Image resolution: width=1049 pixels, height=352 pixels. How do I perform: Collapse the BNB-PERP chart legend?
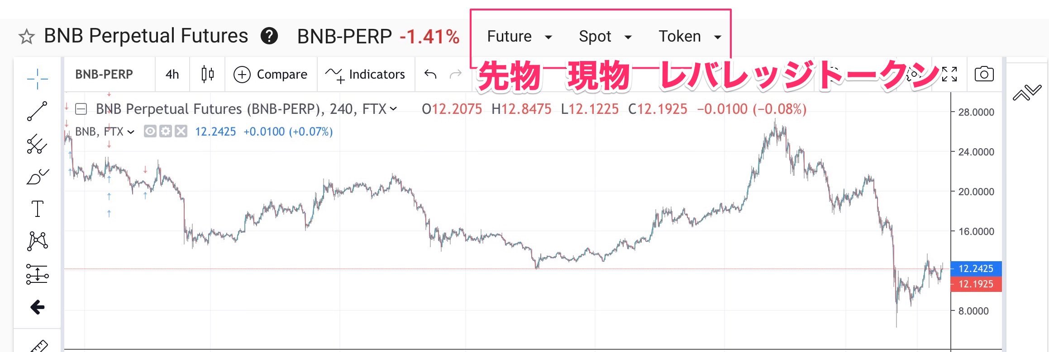tap(81, 109)
